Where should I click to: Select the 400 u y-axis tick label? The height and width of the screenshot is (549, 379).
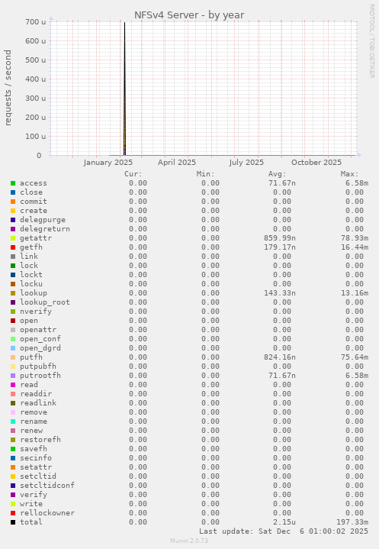pos(35,79)
